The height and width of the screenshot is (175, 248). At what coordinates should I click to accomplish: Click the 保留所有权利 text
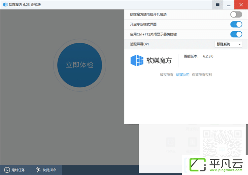tap(202, 74)
